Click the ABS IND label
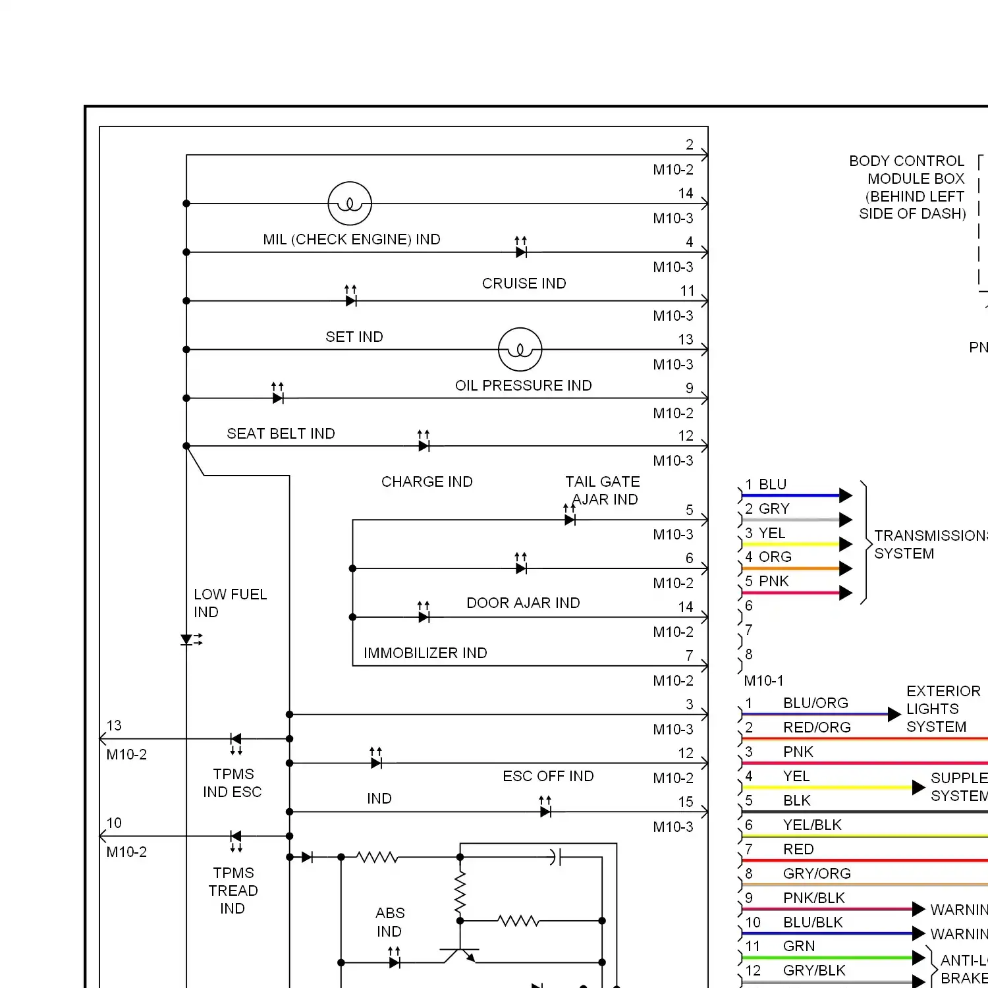988x988 pixels. [x=390, y=922]
